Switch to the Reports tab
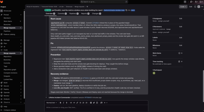The width and height of the screenshot is (204, 112). [x=85, y=14]
